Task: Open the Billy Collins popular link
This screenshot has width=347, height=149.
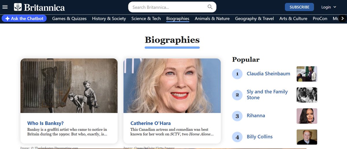Action: click(260, 137)
